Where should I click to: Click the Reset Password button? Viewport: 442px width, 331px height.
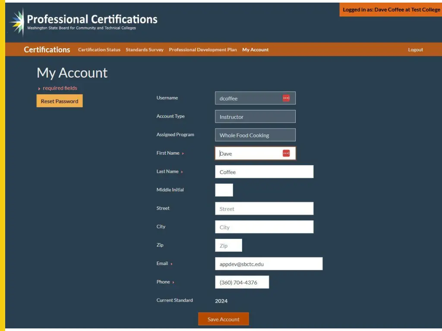coord(60,101)
